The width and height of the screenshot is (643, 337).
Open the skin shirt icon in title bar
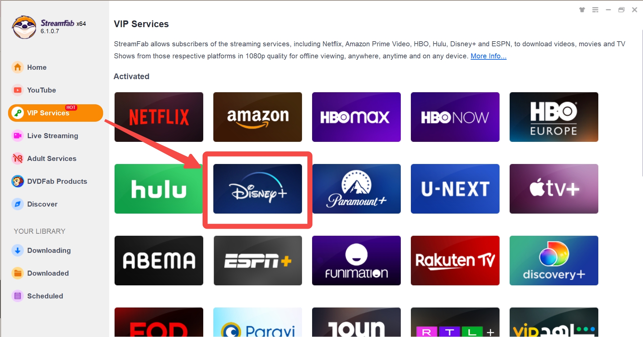582,10
